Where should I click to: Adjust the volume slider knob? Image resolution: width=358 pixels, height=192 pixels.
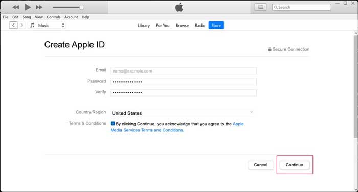pos(81,7)
